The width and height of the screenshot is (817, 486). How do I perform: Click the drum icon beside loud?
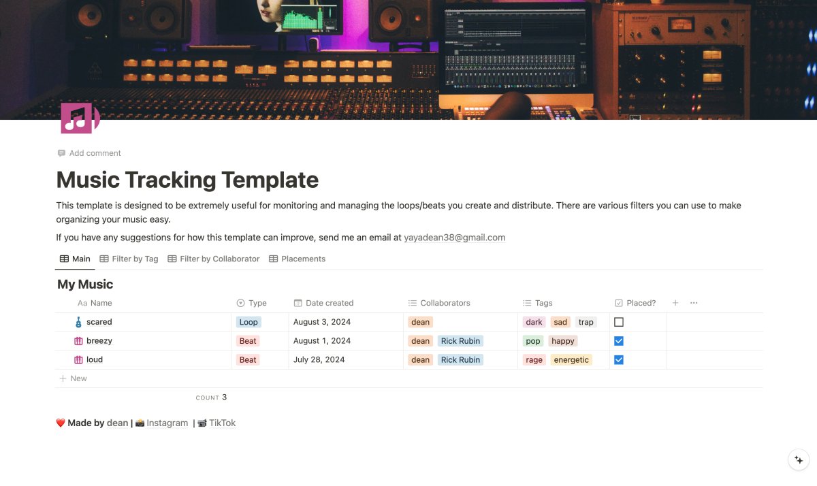(x=78, y=360)
